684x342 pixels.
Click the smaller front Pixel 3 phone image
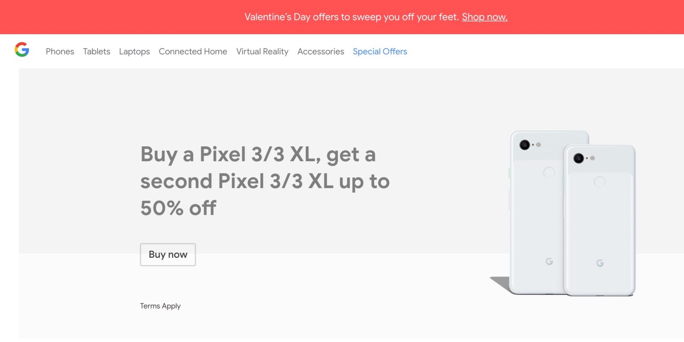click(599, 222)
